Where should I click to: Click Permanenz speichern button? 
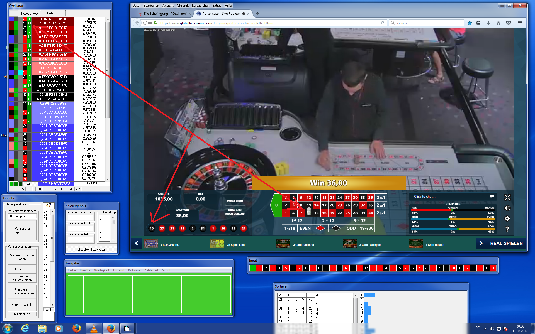(22, 230)
